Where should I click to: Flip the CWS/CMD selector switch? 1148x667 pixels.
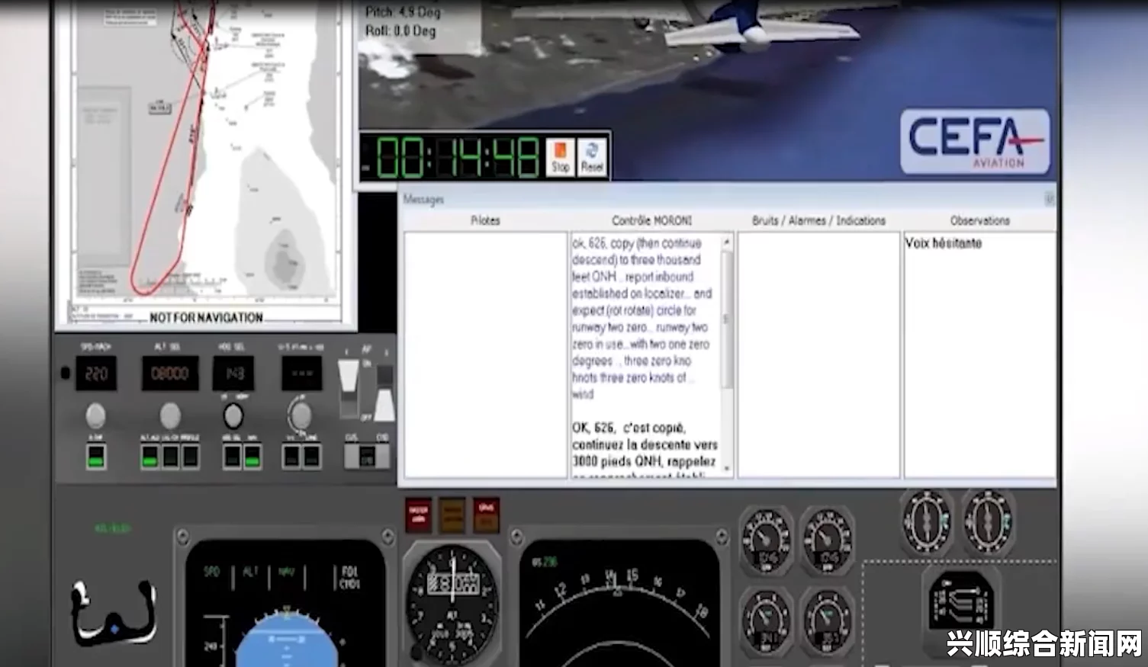pyautogui.click(x=367, y=457)
